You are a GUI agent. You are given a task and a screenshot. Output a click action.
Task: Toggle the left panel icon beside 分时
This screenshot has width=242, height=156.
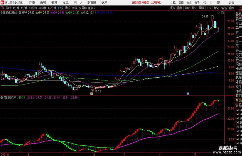[x=2, y=8]
